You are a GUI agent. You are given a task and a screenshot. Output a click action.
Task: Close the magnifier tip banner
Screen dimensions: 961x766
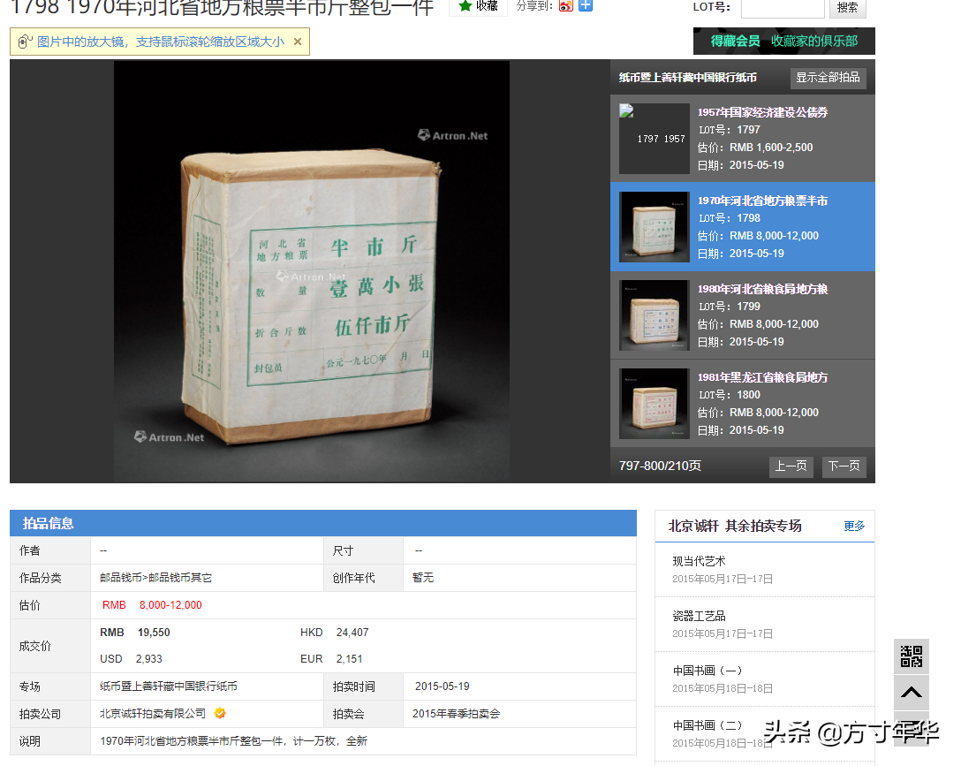(298, 42)
